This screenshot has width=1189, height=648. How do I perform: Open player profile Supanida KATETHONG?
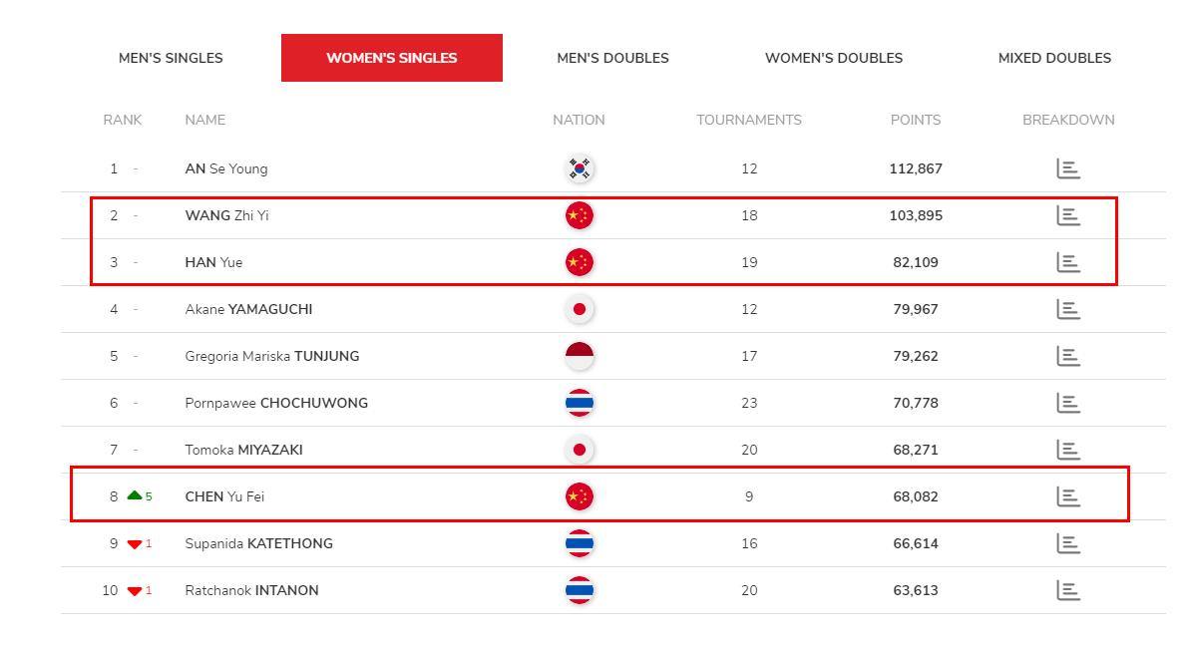258,543
